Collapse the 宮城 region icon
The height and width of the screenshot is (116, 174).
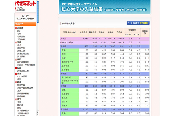click(x=16, y=42)
